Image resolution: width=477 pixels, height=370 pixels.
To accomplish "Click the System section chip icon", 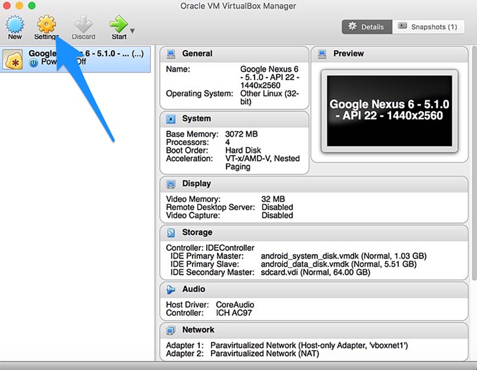I will pyautogui.click(x=170, y=119).
